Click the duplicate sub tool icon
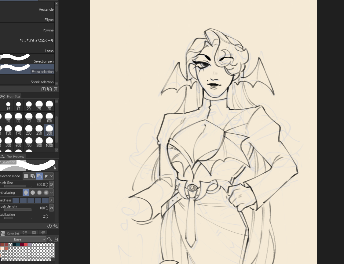 coord(49,89)
